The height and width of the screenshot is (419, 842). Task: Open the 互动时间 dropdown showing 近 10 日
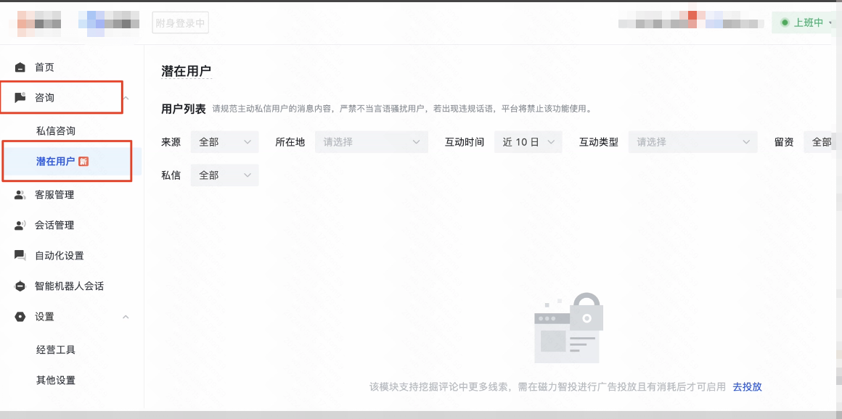528,142
